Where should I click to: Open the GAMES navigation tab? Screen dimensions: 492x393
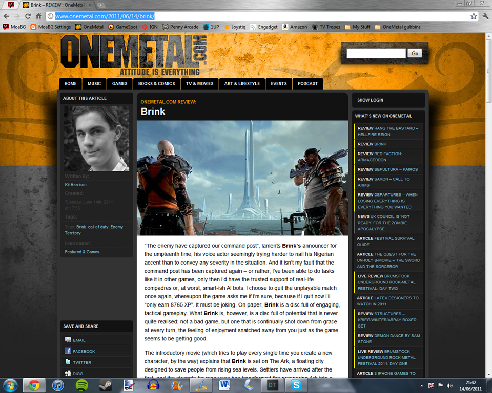[x=119, y=84]
